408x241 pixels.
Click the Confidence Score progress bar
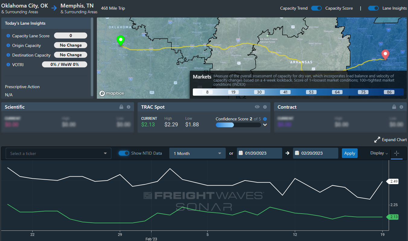click(x=238, y=125)
